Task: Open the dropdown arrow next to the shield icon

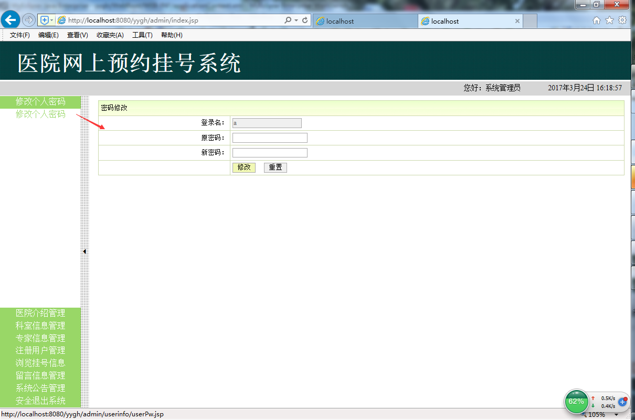Action: coord(51,20)
